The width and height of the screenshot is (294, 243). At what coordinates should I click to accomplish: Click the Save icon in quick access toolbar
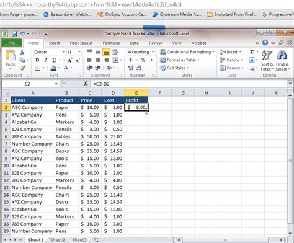point(14,33)
